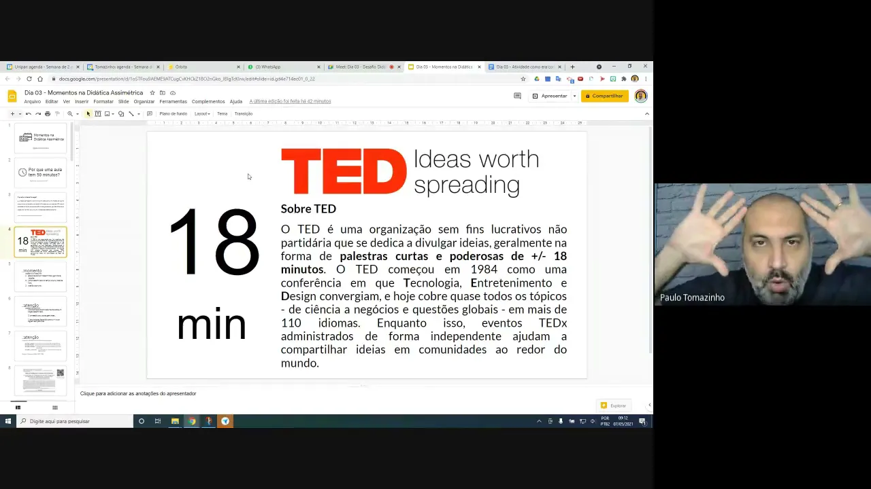Click the Compartilhar button
Image resolution: width=871 pixels, height=489 pixels.
coord(605,96)
